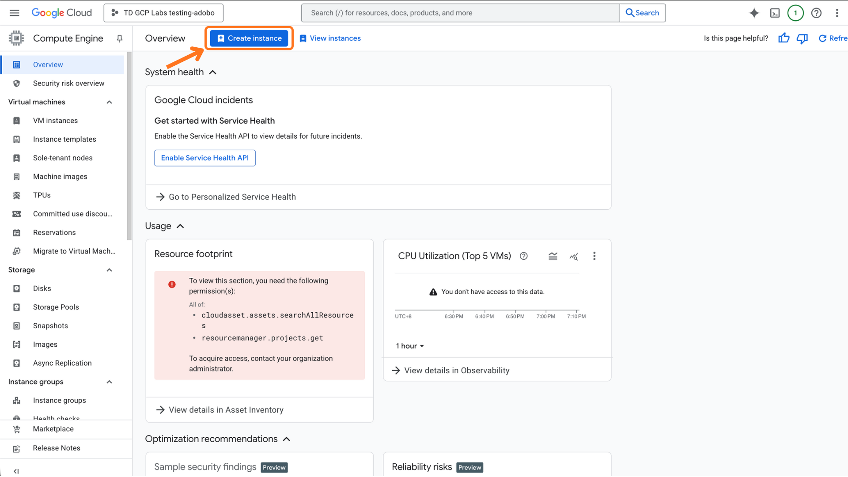848x477 pixels.
Task: Open the CPU Utilization chart options menu
Action: (x=594, y=256)
